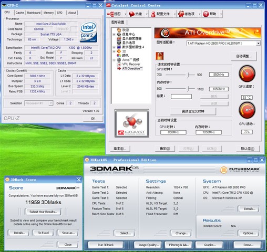Click the Overdrive test result field
This screenshot has width=267, height=252.
click(x=181, y=97)
